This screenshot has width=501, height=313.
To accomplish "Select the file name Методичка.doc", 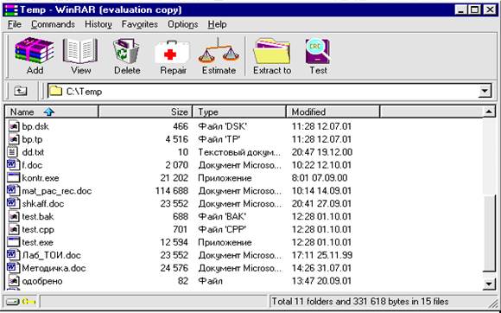I will point(54,268).
